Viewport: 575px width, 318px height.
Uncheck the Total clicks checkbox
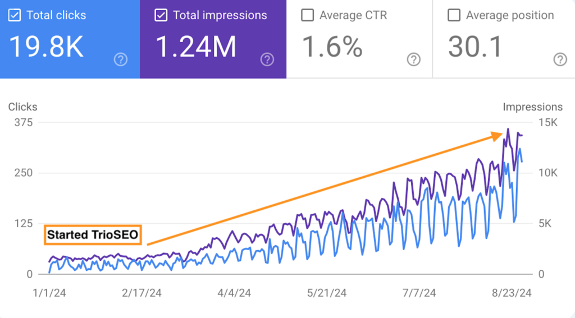(15, 15)
